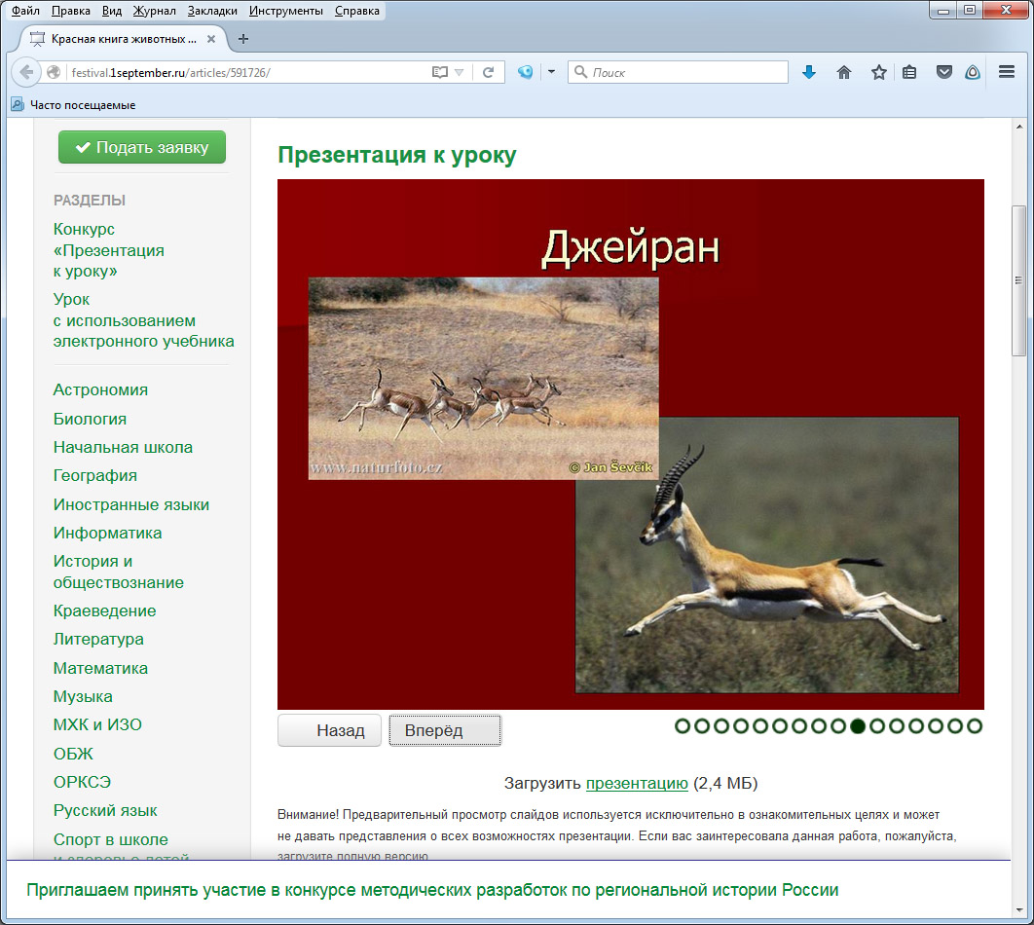Open the dropdown arrow beside the search box
The height and width of the screenshot is (925, 1034).
pyautogui.click(x=551, y=72)
